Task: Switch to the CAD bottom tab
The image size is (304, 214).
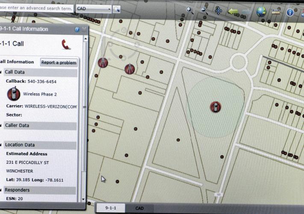Action: (x=139, y=208)
